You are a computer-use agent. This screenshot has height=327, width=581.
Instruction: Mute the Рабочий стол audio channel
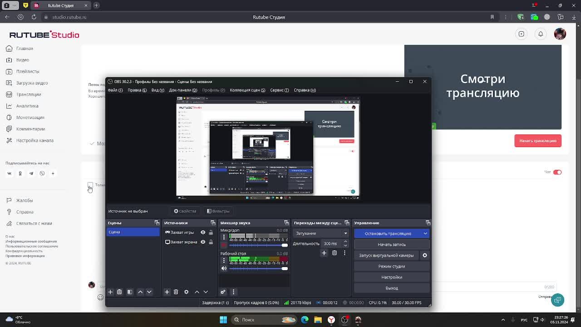(224, 268)
